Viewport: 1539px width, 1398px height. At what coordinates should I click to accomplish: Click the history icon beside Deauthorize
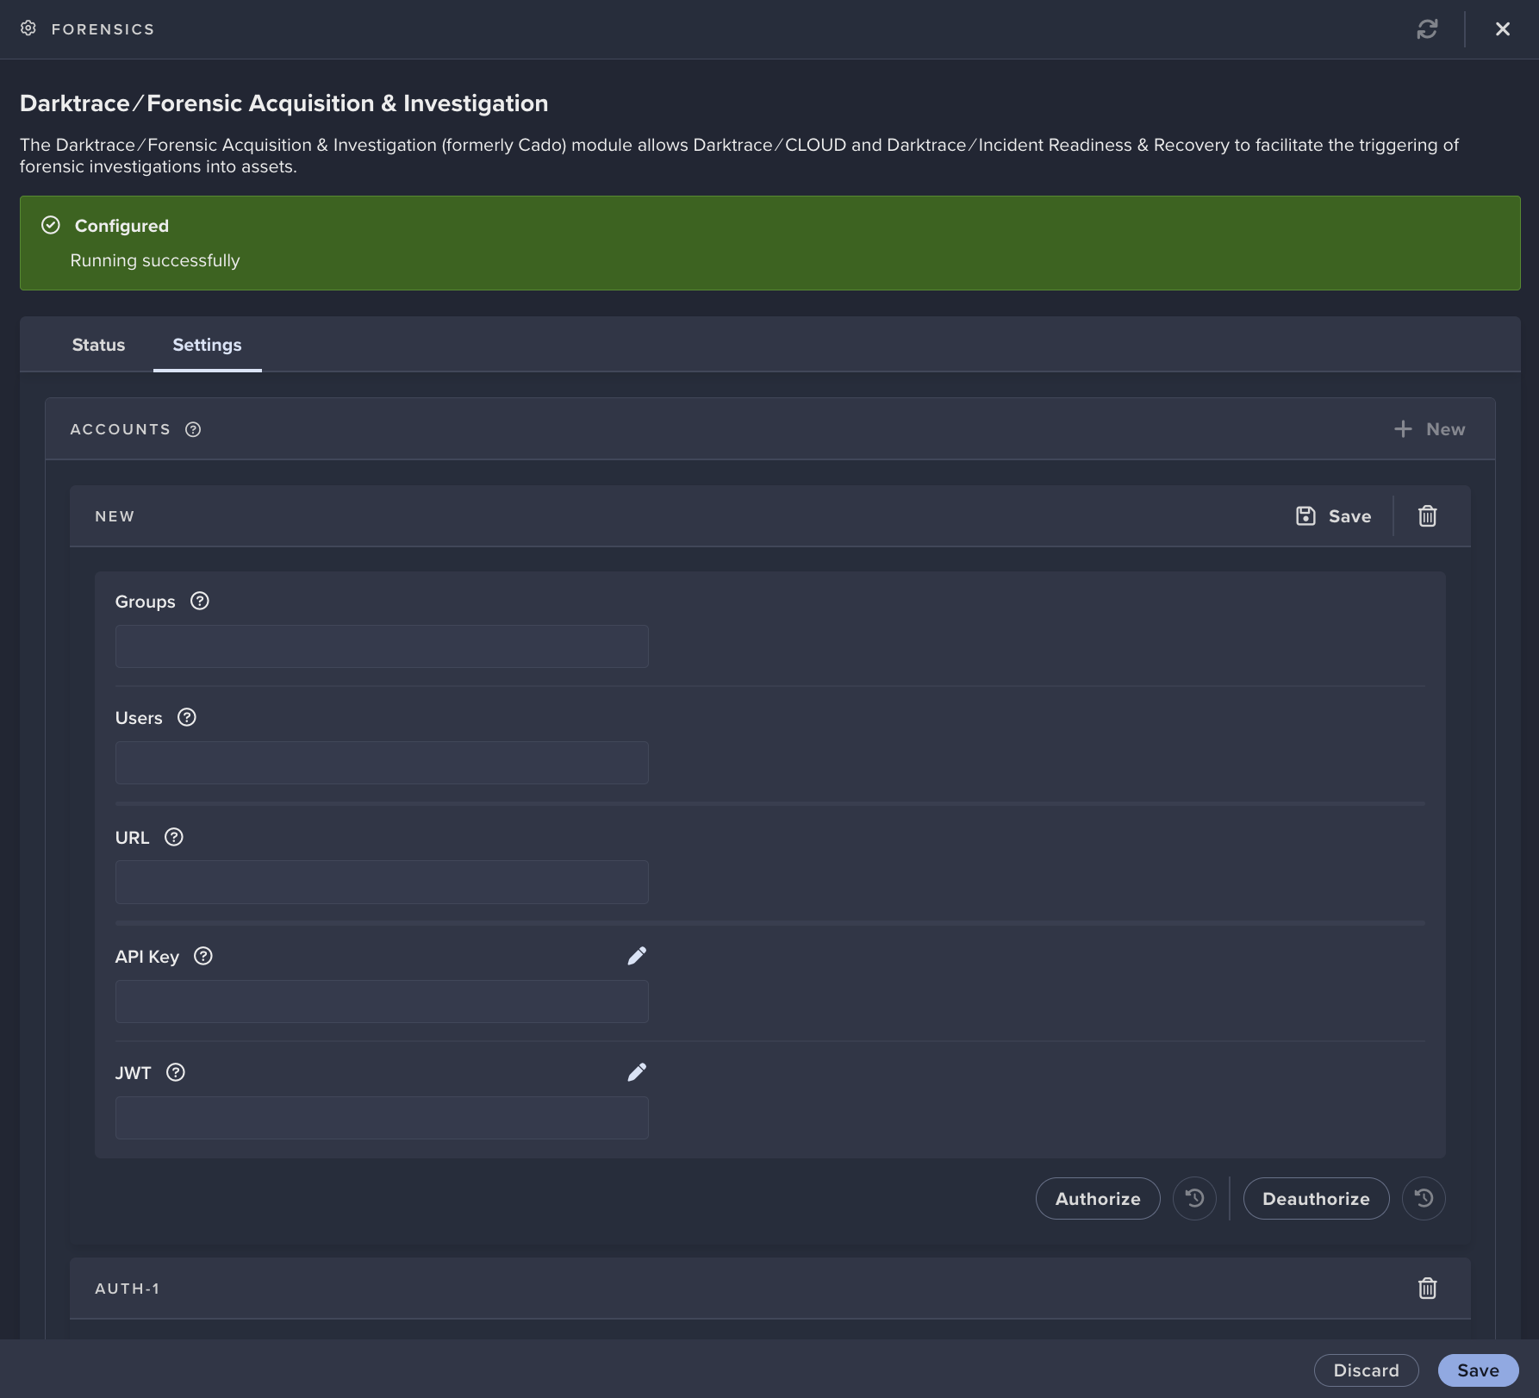tap(1424, 1199)
